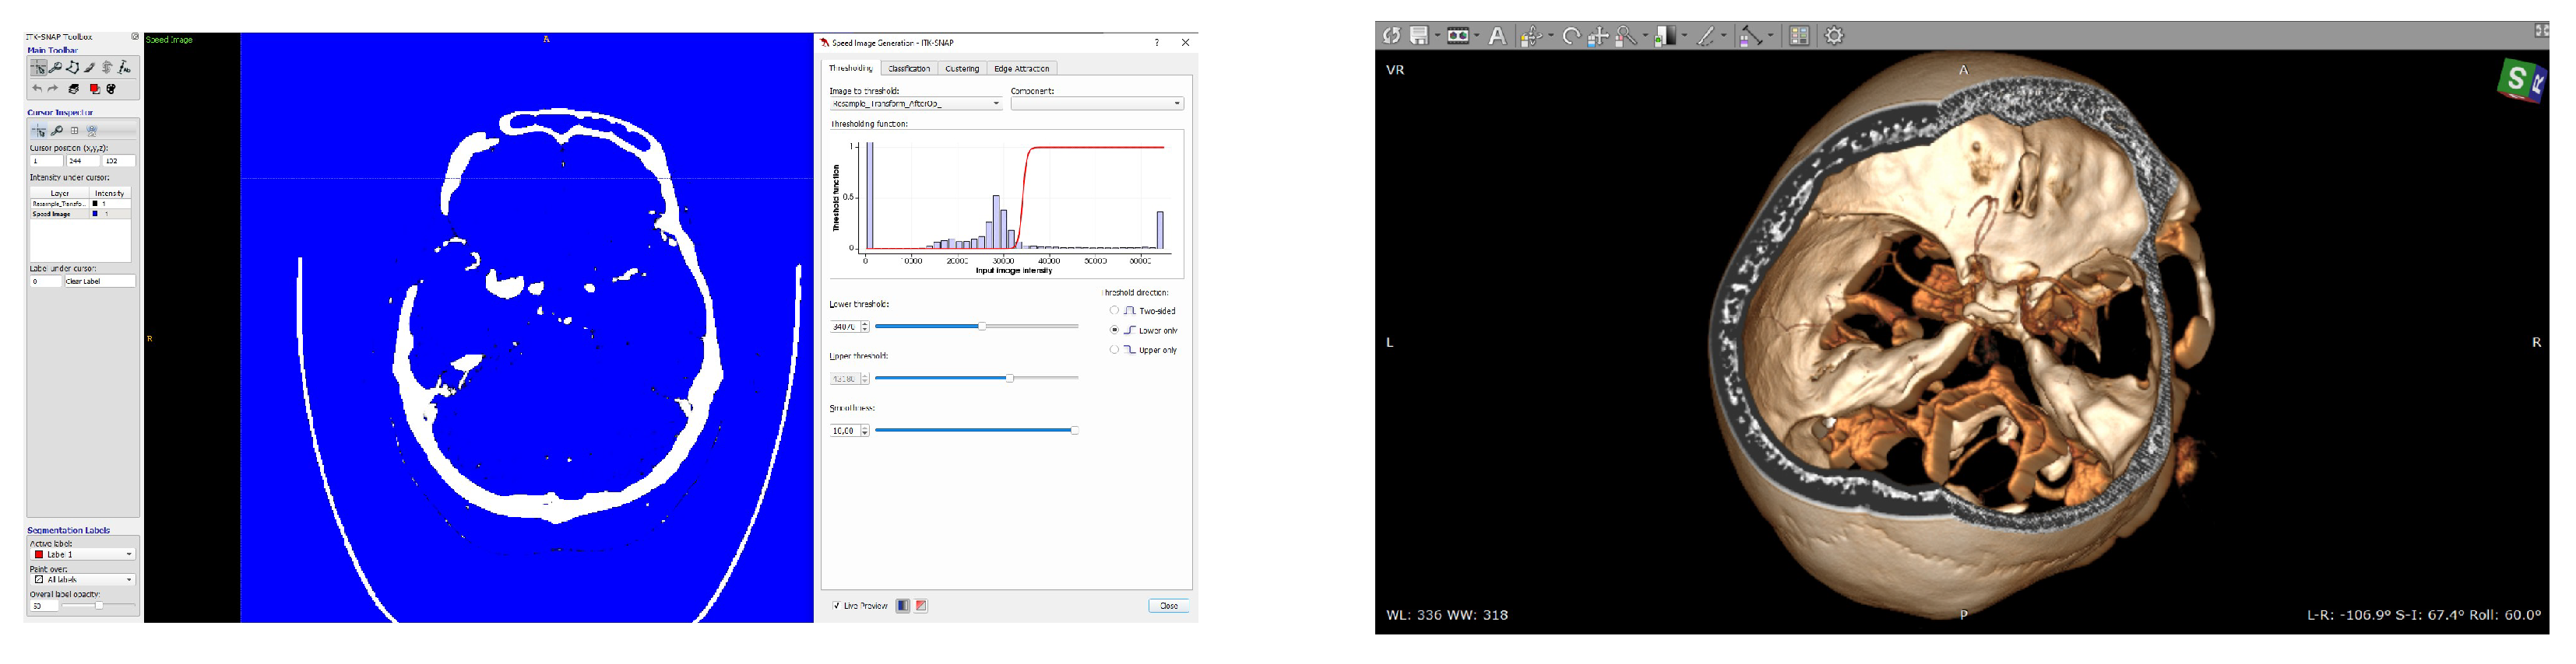This screenshot has width=2576, height=664.
Task: Click the reset/refresh icon in VR toolbar
Action: 1391,36
